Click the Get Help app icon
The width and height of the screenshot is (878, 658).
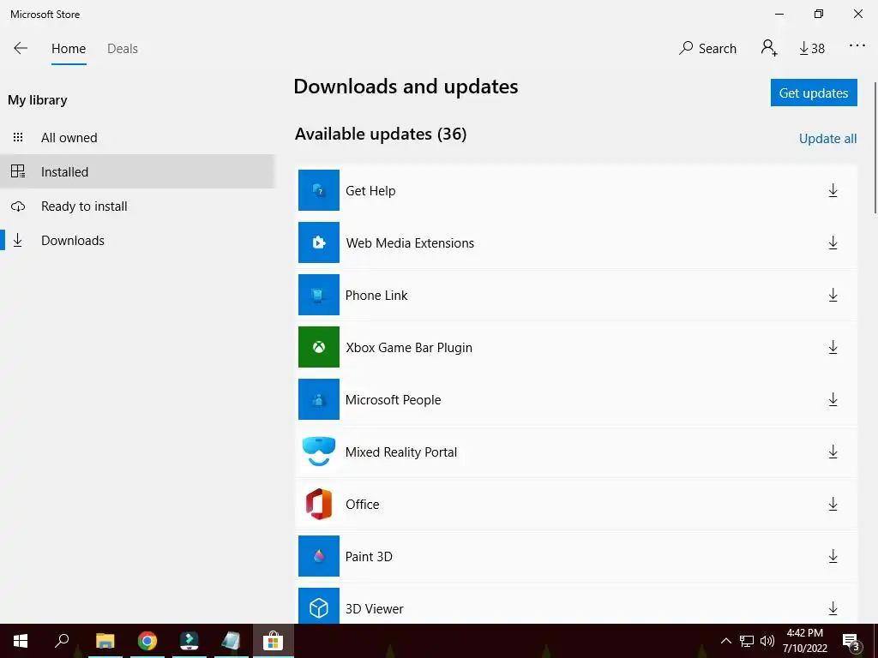(319, 190)
